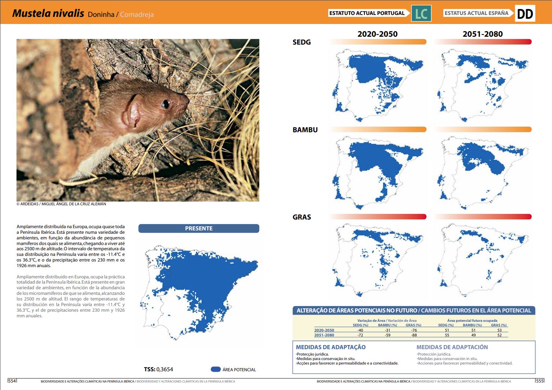Click the MEDIDAS DE ADAPTAÇÃO heading

tap(331, 347)
